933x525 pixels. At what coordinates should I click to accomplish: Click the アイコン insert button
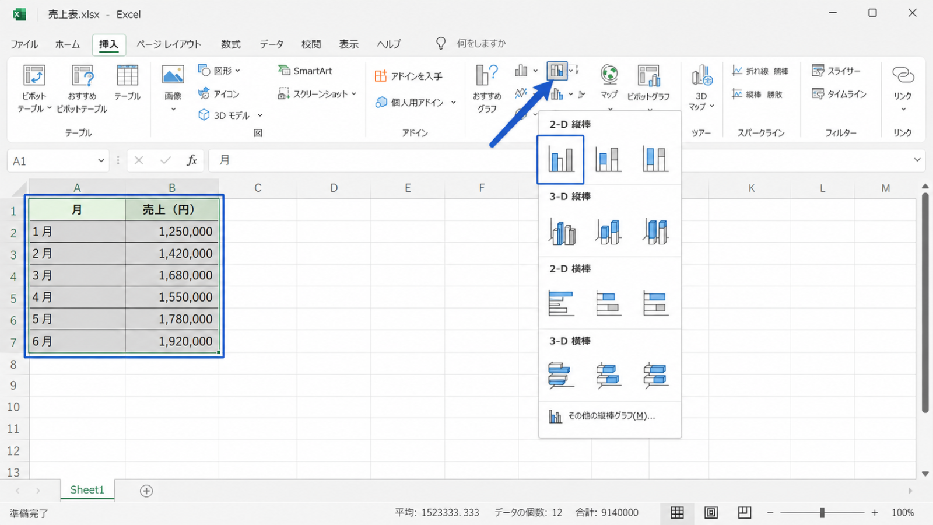click(219, 93)
